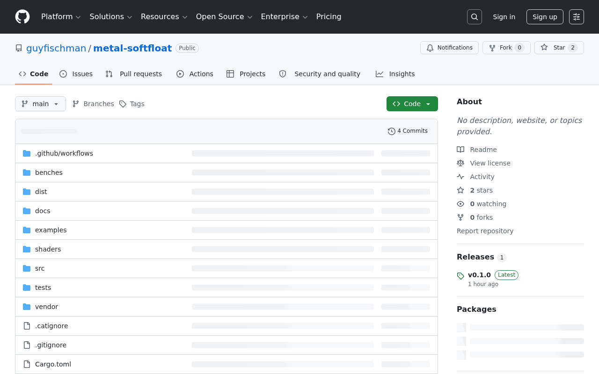Click the Sign in link

pos(504,17)
